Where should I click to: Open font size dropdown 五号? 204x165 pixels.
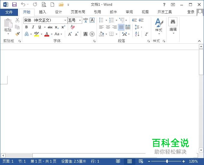(x=80, y=20)
